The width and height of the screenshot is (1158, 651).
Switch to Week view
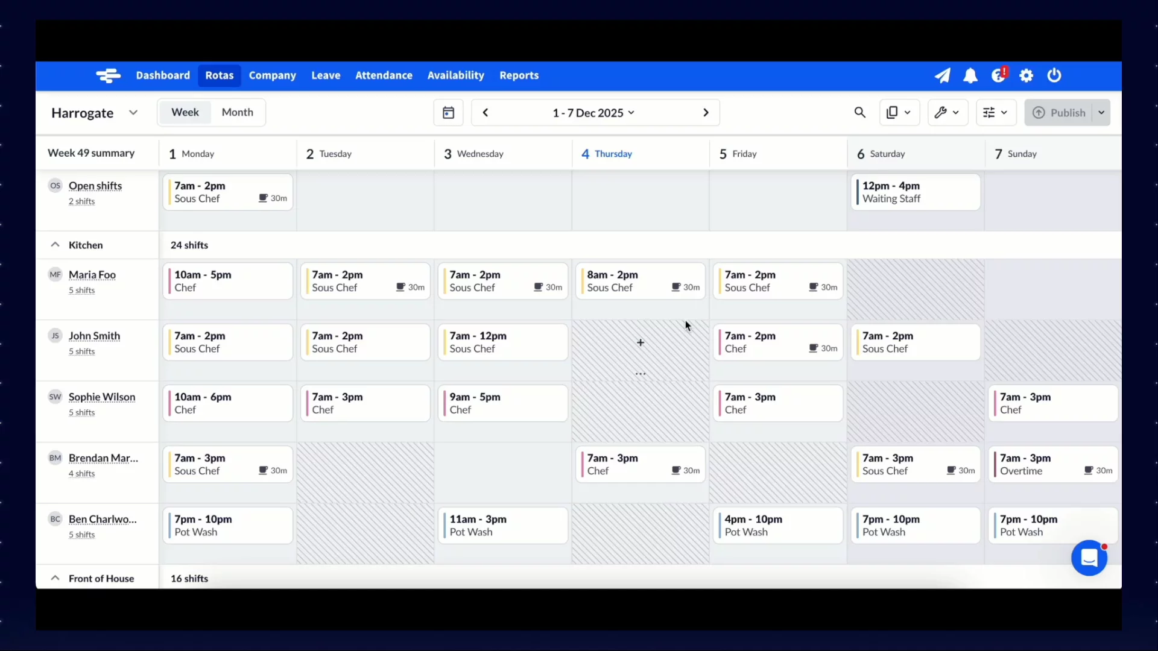[x=185, y=112]
